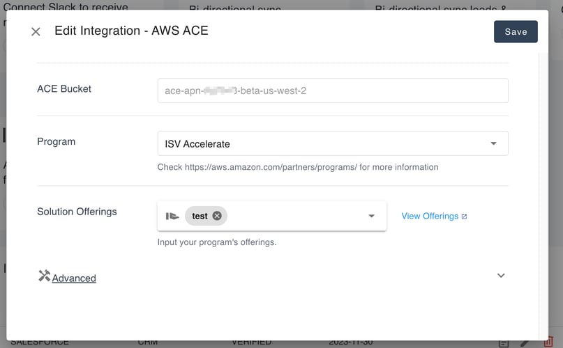Click the notes icon in the background row
Screen dimensions: 563x348
pos(504,343)
